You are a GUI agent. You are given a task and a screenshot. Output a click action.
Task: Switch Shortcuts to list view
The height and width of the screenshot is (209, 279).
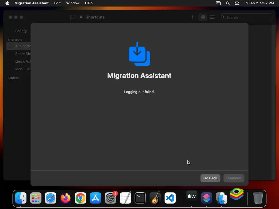[x=212, y=17]
